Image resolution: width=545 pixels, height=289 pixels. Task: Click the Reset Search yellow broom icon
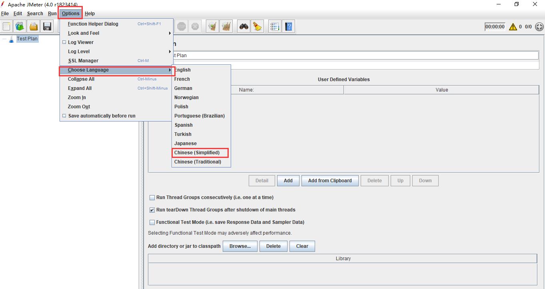pos(257,27)
